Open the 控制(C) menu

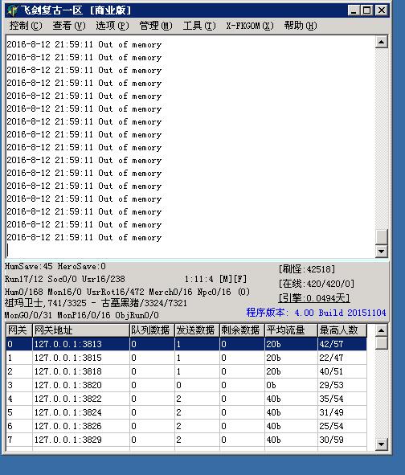click(x=26, y=26)
